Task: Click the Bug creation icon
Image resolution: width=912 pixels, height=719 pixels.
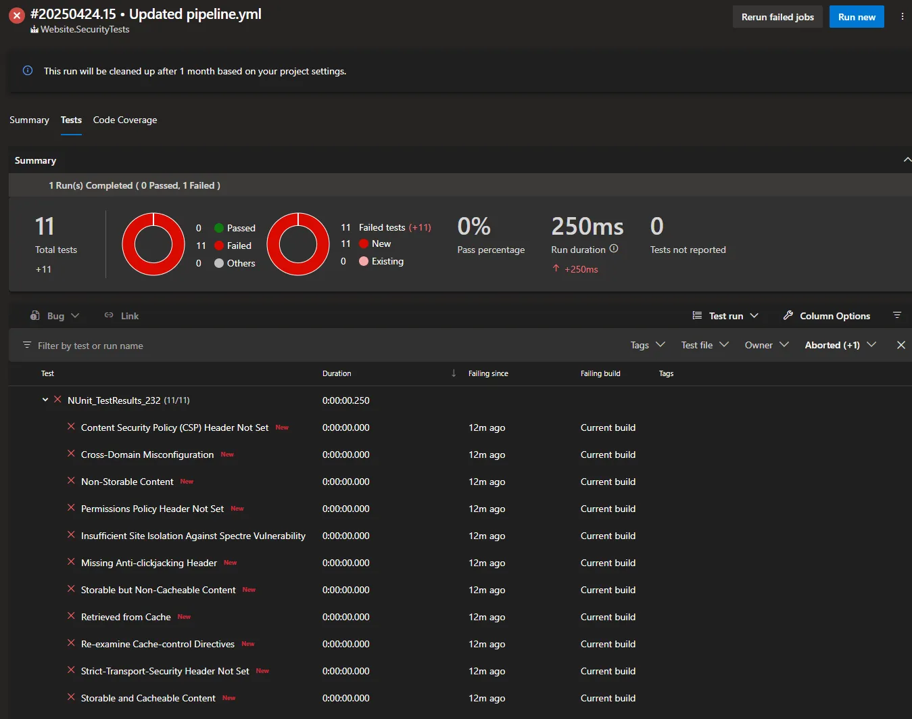Action: 35,315
